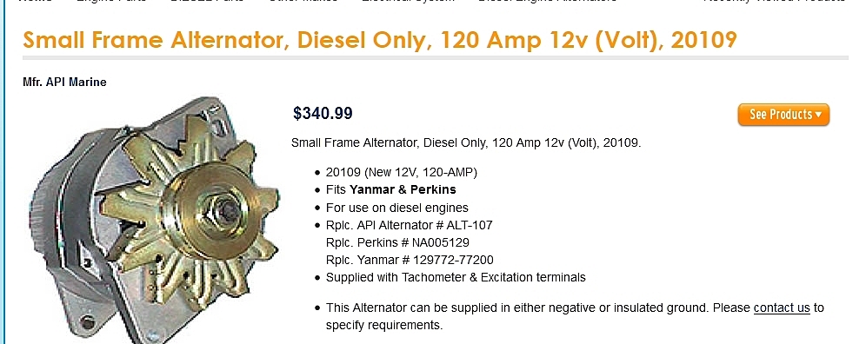Click the 20109 (New 12V, 120-AMP) bullet
866x344 pixels.
(402, 172)
